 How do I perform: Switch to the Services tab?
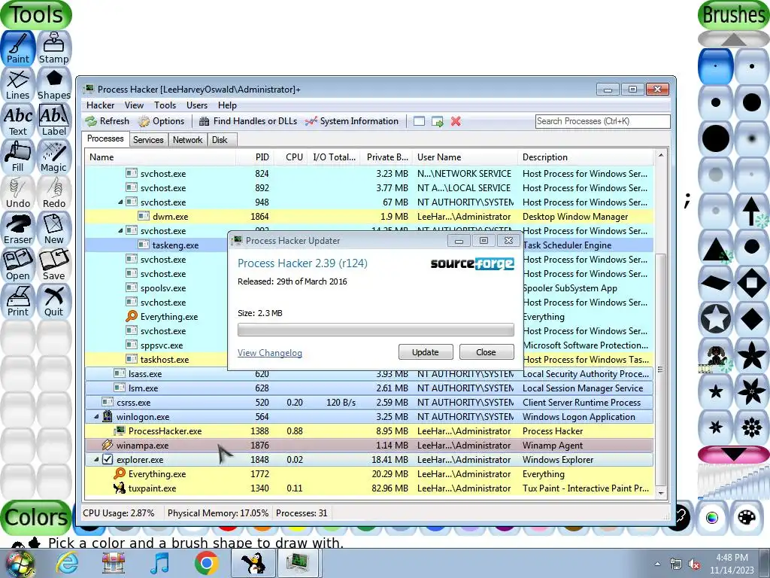click(x=148, y=139)
